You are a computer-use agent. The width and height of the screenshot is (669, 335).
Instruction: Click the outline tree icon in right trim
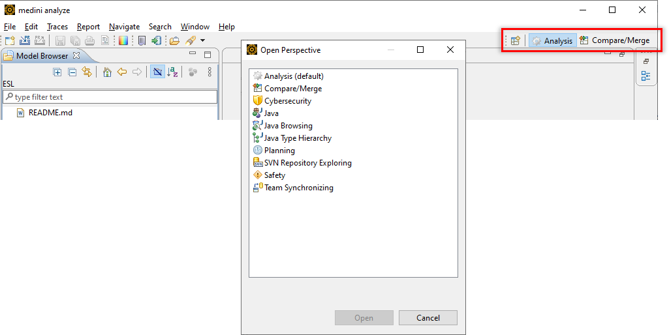coord(646,76)
